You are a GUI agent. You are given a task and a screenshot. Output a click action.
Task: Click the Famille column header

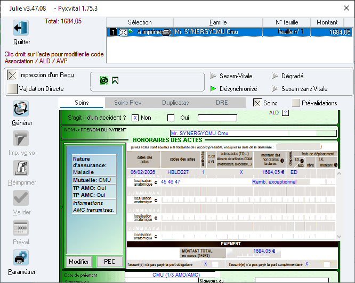coord(218,22)
